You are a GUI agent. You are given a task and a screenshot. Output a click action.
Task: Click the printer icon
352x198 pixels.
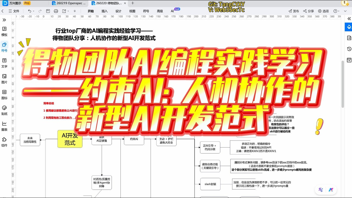56,11
